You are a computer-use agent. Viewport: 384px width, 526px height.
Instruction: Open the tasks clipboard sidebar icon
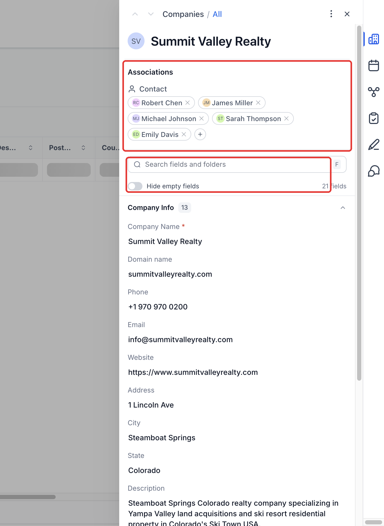point(374,118)
